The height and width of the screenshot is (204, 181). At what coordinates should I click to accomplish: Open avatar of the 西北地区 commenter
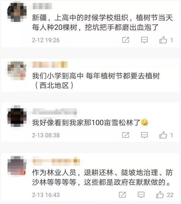pyautogui.click(x=17, y=71)
